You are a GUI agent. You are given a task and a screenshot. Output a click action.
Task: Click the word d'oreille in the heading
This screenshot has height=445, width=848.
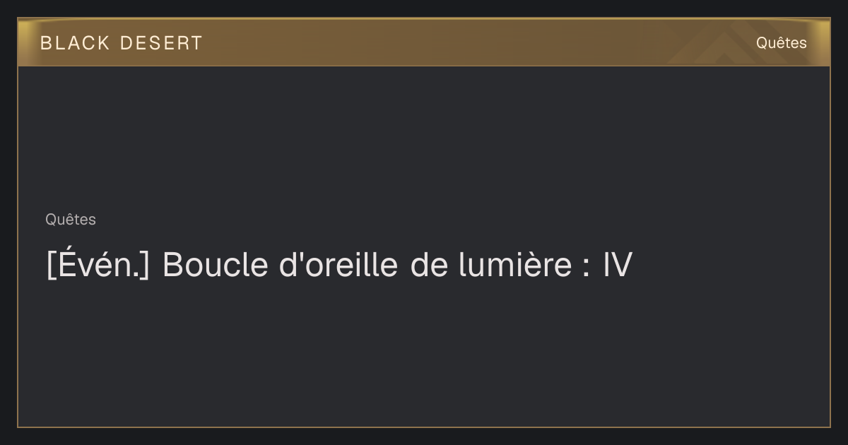click(x=339, y=265)
